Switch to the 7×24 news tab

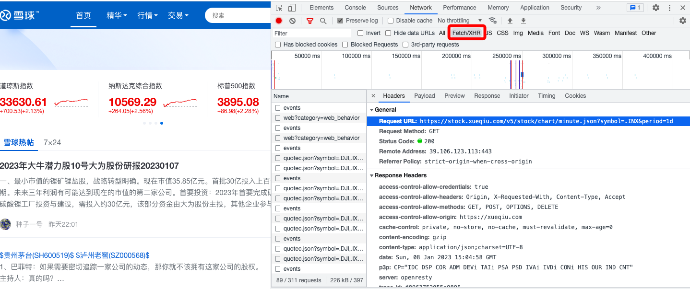52,142
